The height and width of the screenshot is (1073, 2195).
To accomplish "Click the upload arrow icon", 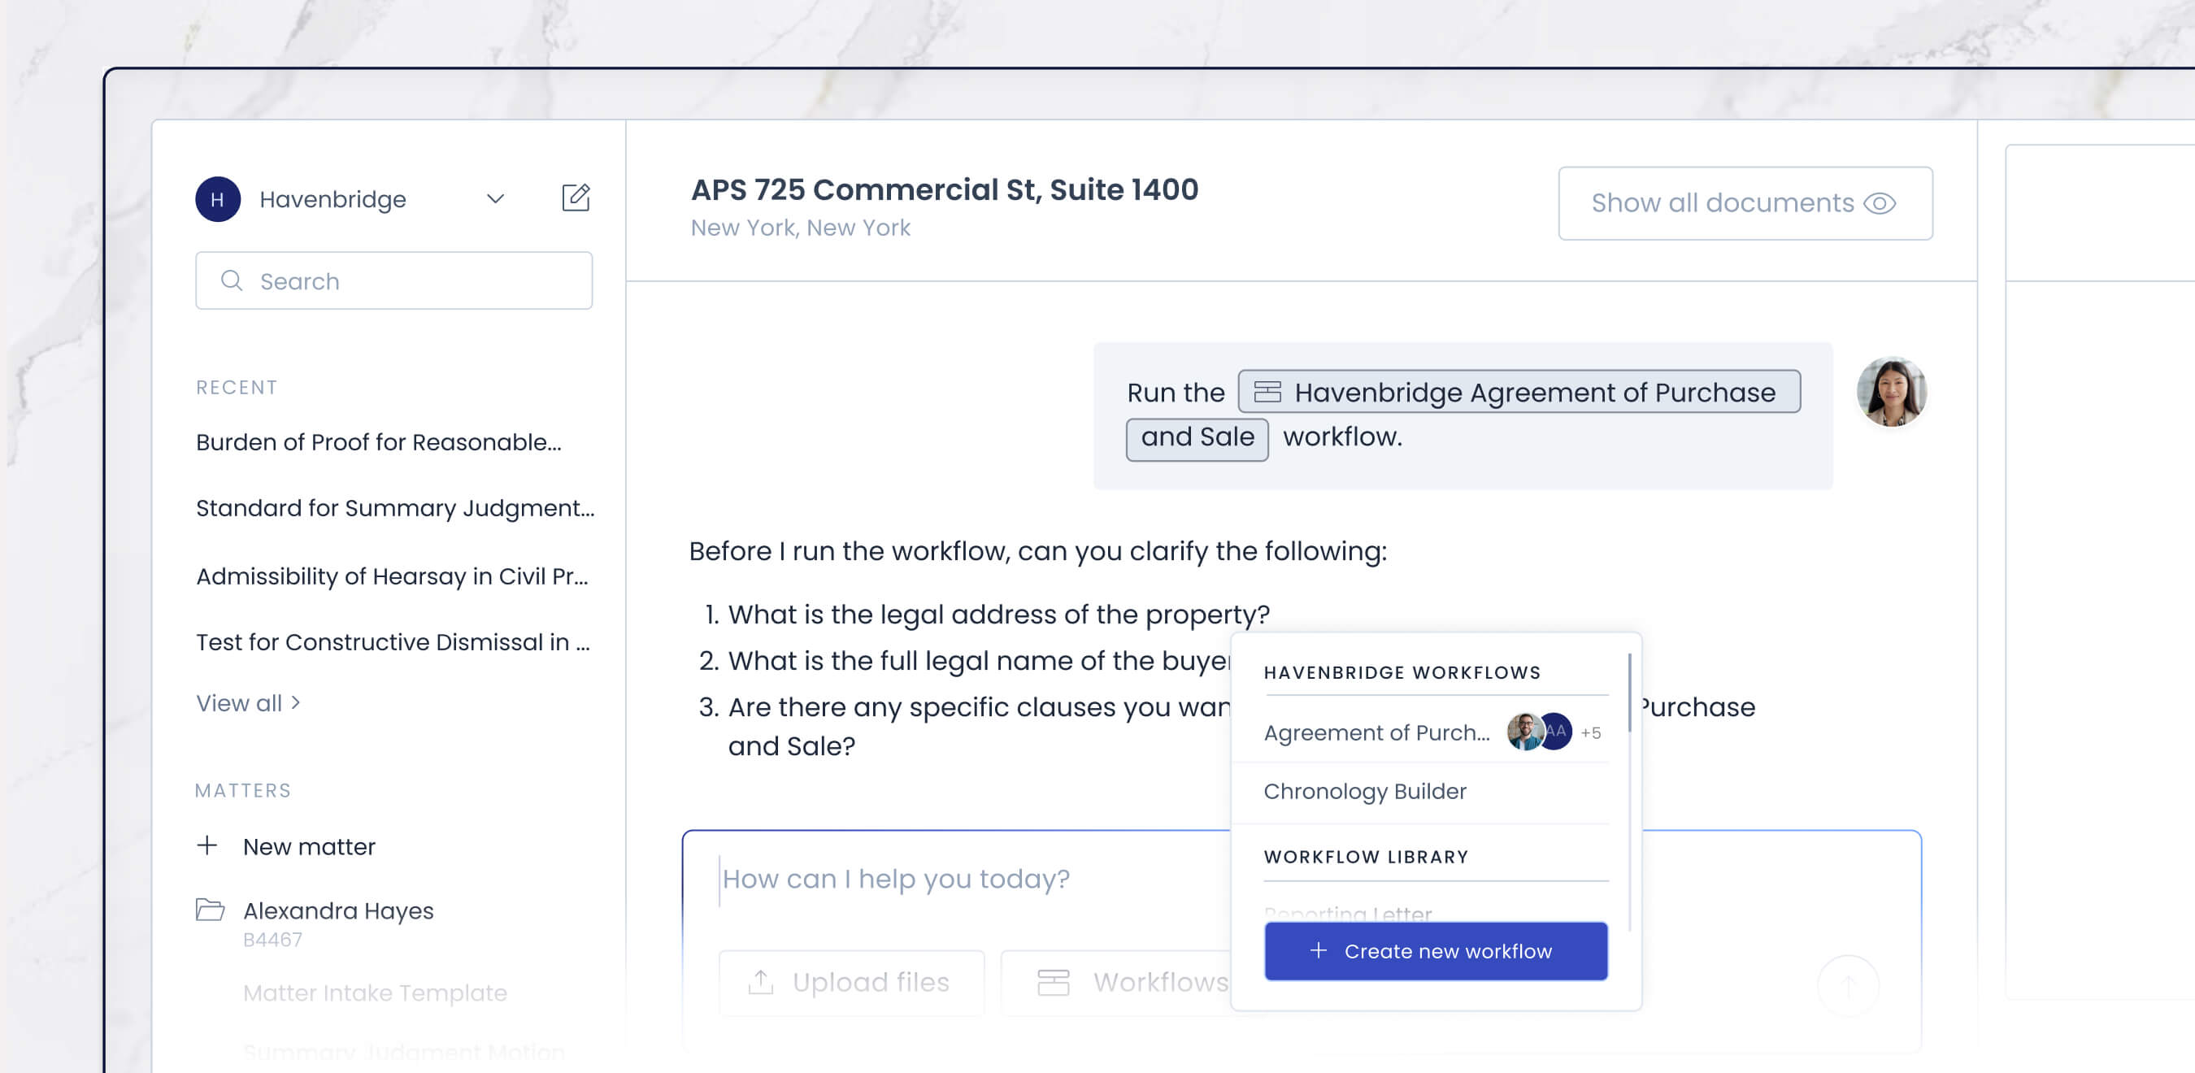I will tap(760, 982).
